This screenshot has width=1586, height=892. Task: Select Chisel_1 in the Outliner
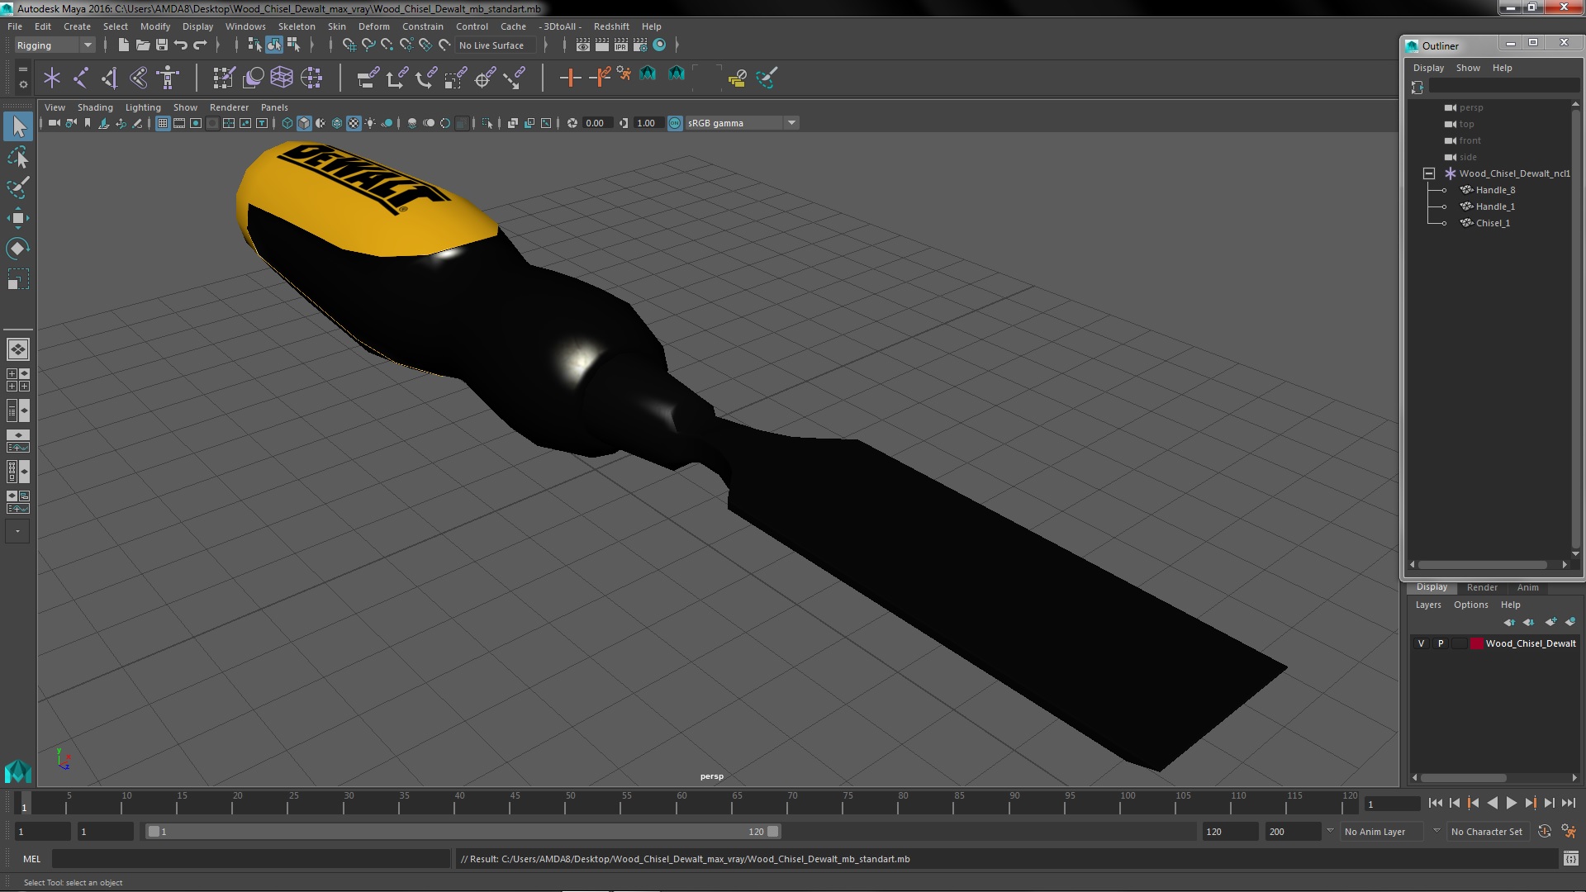click(1493, 223)
